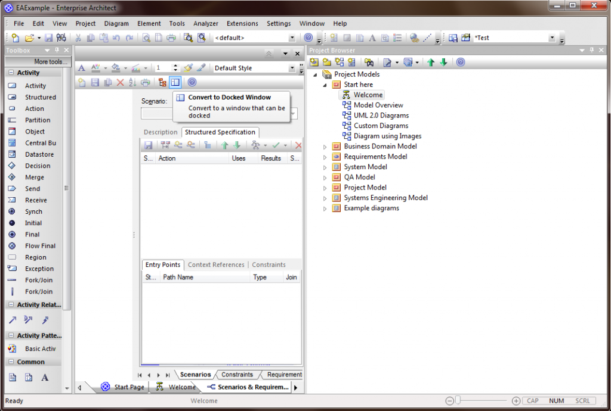This screenshot has width=611, height=411.
Task: Click the open folder icon in main toolbar
Action: 29,38
